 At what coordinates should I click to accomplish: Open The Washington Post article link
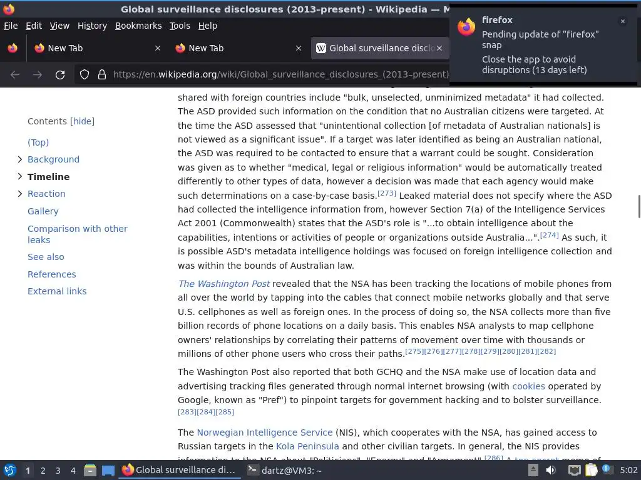coord(223,284)
